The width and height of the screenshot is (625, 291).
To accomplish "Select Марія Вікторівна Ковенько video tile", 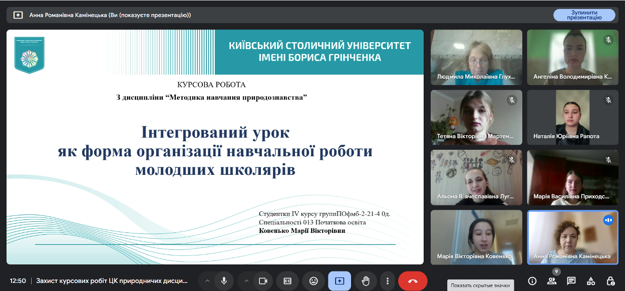I will (x=476, y=237).
